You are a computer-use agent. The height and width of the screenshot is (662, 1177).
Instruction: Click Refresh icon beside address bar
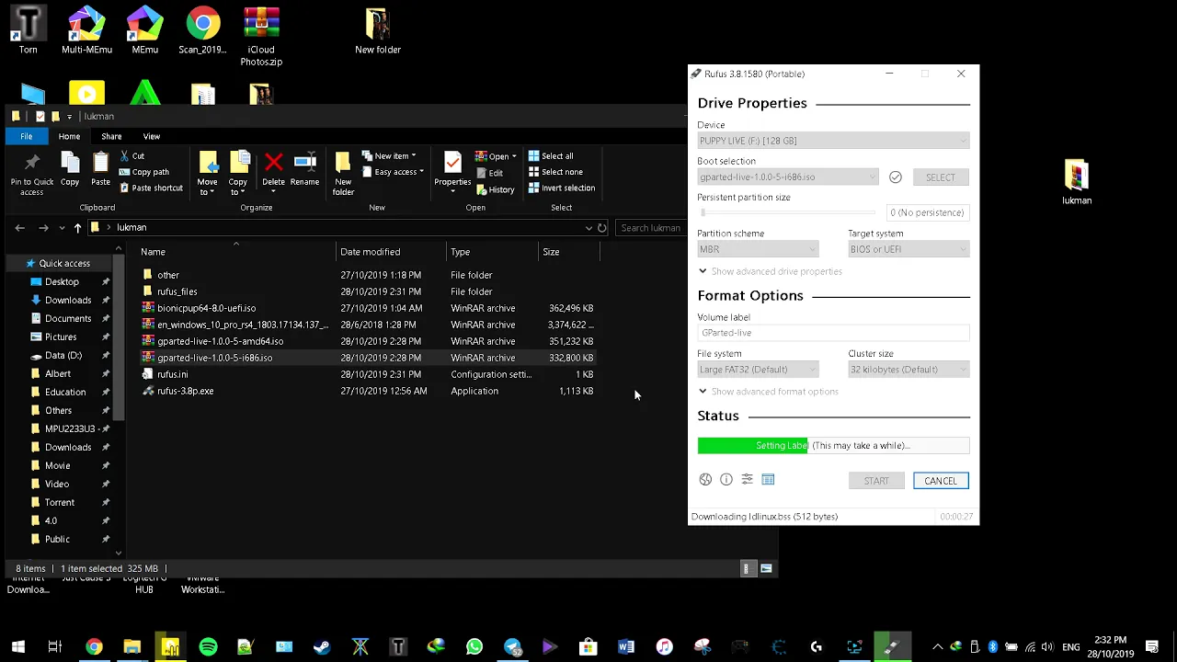click(601, 227)
